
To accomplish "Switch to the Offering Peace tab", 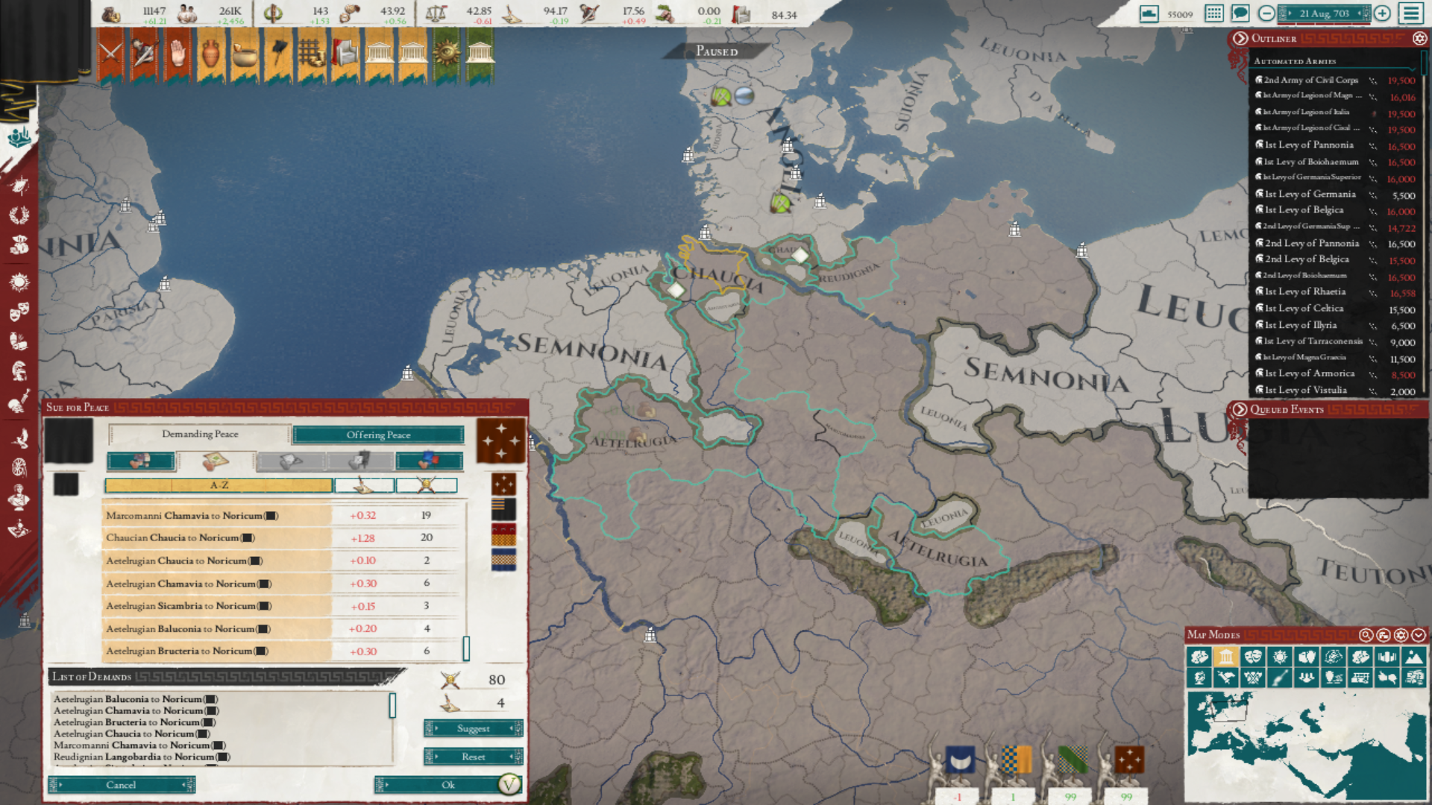I will 378,435.
